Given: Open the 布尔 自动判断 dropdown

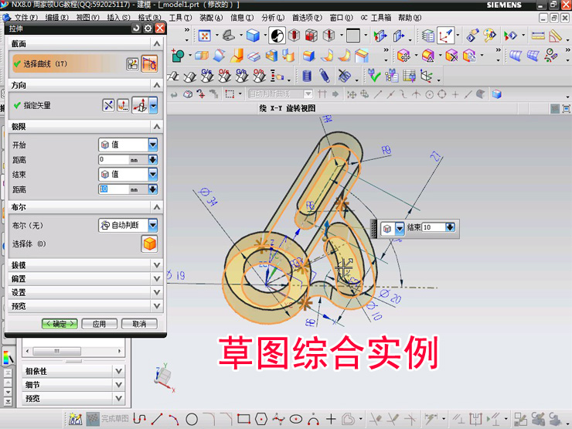Looking at the screenshot, I should (x=152, y=225).
